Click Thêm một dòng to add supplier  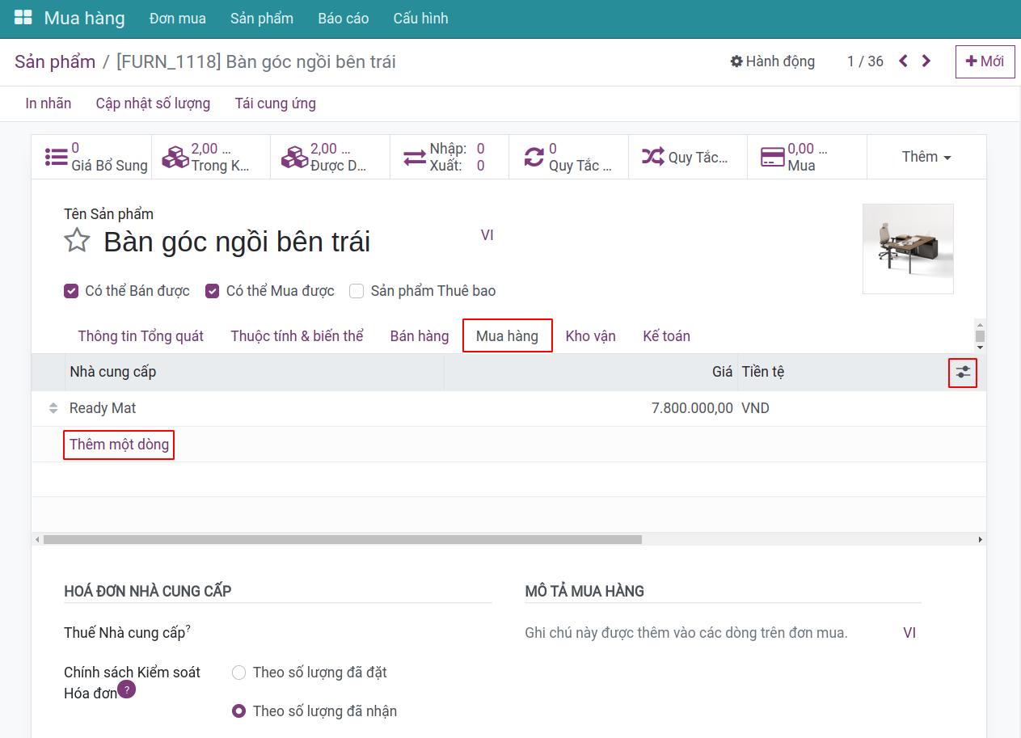tap(118, 444)
